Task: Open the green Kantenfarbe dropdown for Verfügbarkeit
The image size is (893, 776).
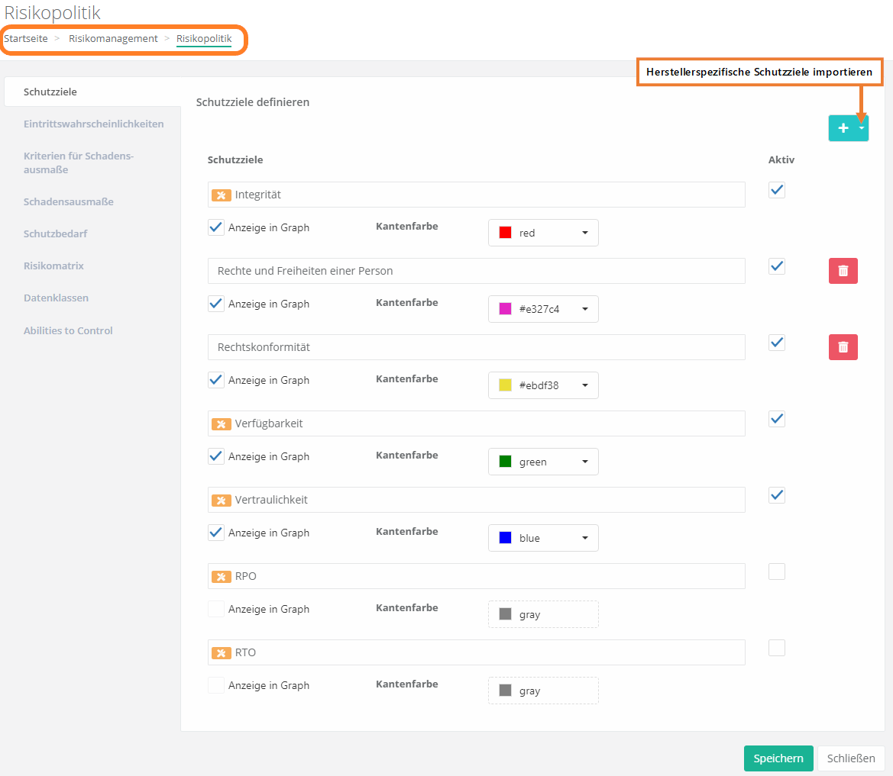Action: (543, 462)
